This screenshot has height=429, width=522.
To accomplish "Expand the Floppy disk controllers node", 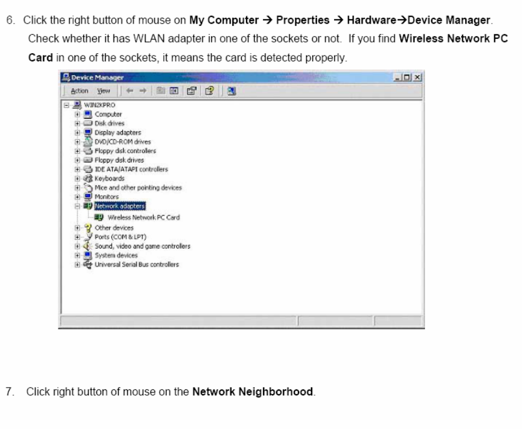I will point(77,151).
